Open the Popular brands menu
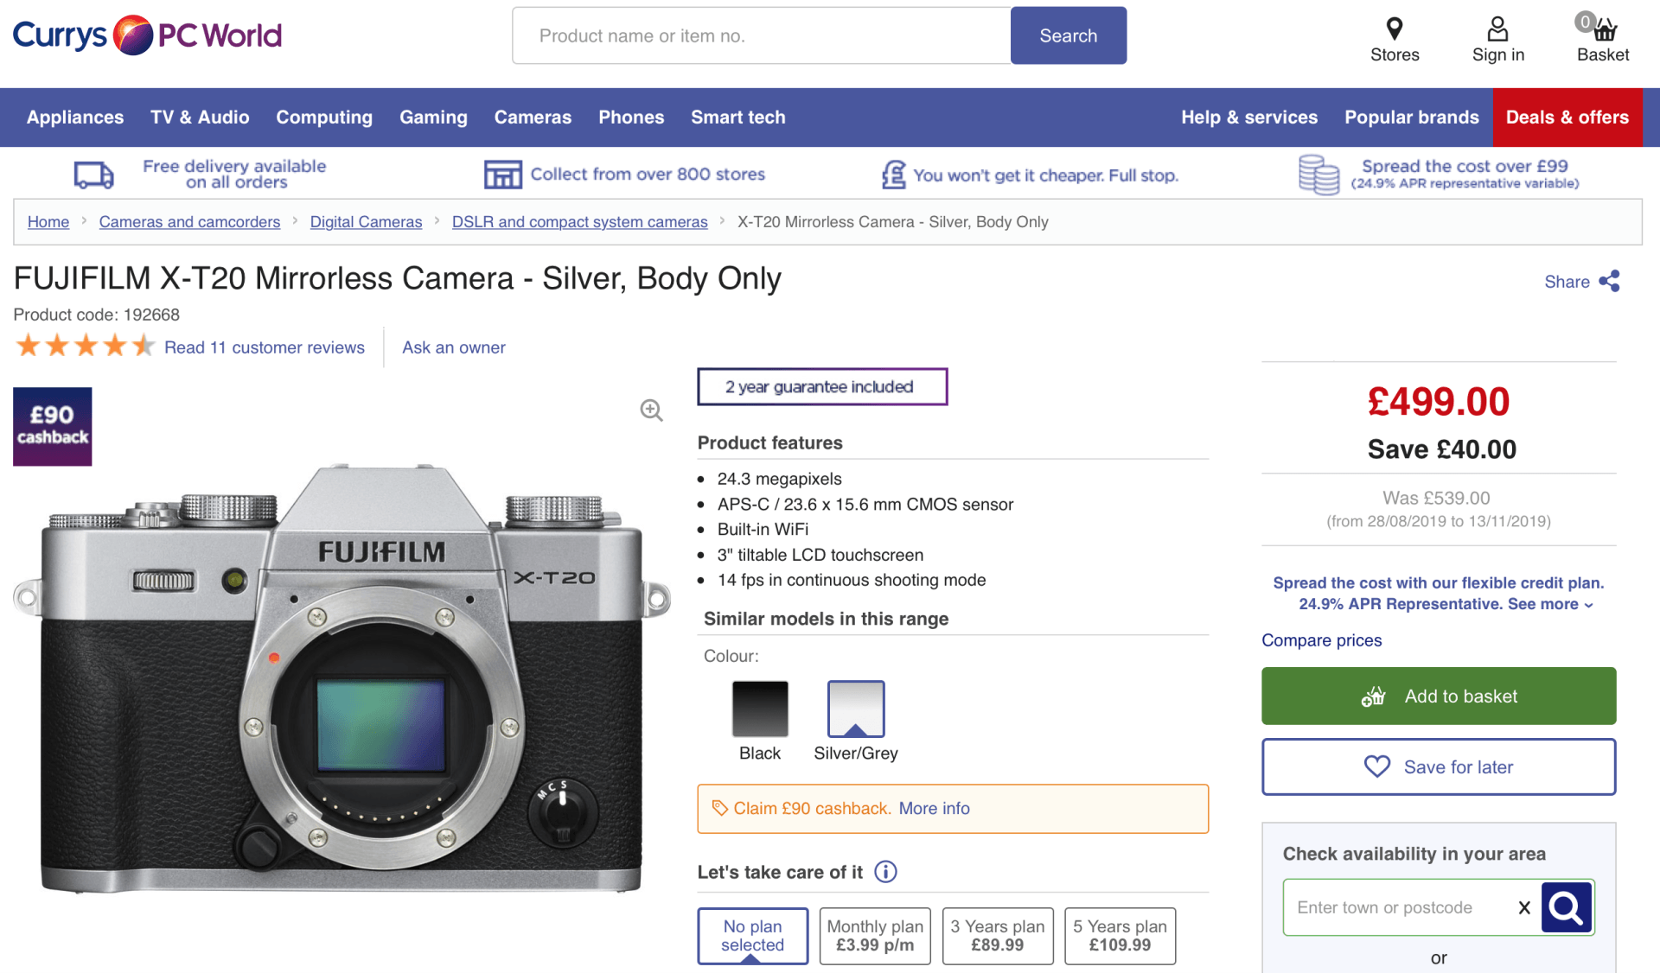The width and height of the screenshot is (1660, 973). [x=1411, y=118]
